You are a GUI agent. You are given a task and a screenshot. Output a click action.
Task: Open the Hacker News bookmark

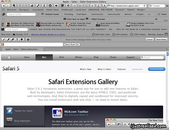(x=52, y=10)
